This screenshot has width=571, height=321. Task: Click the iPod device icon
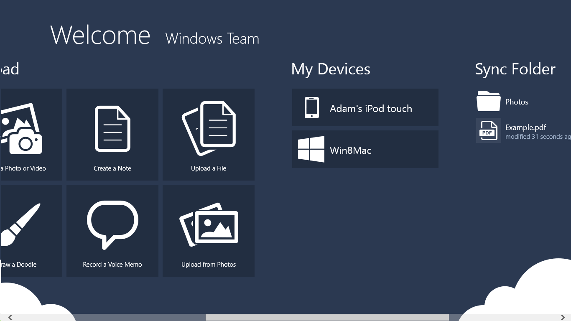click(311, 108)
